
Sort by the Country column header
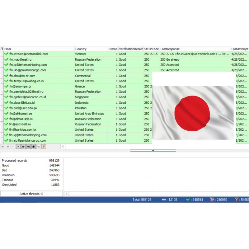click(91, 49)
